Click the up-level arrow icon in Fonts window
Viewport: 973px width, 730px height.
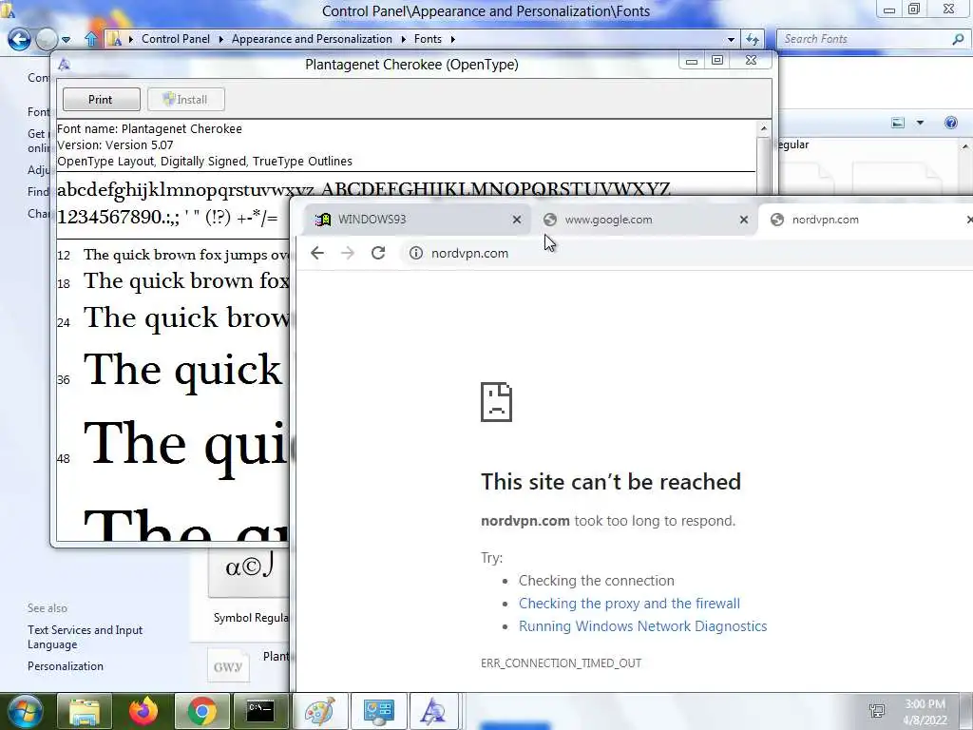click(x=90, y=39)
